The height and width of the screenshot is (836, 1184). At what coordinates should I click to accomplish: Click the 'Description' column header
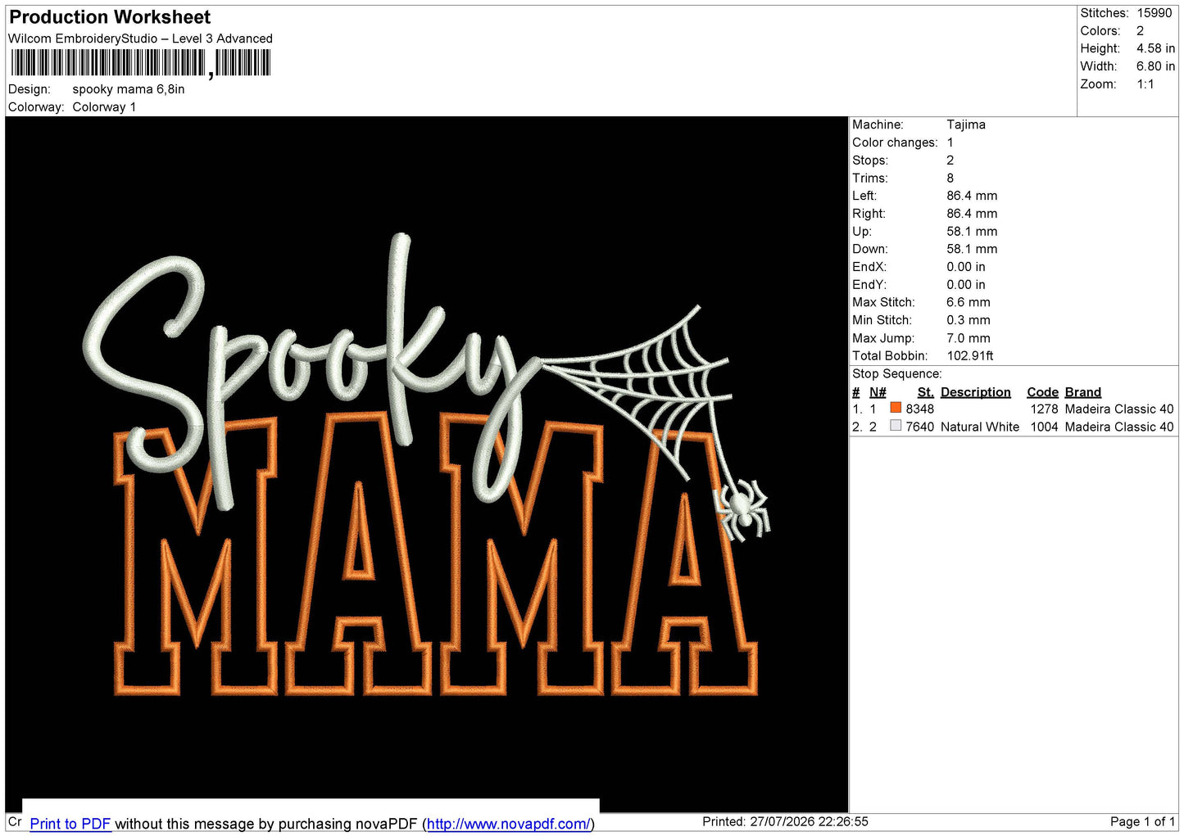point(976,392)
